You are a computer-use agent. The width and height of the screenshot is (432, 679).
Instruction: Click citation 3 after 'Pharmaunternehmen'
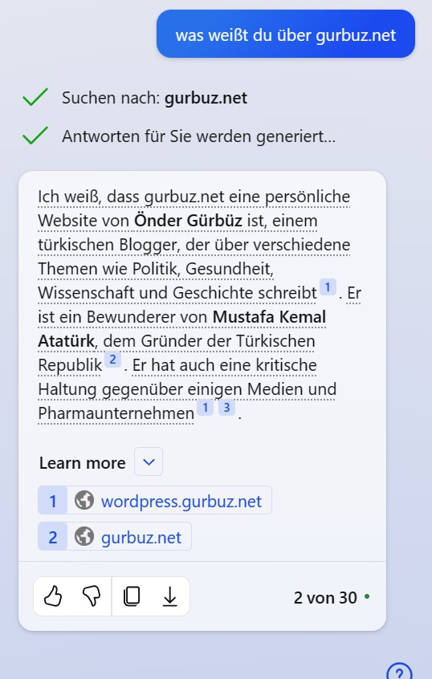tap(226, 408)
